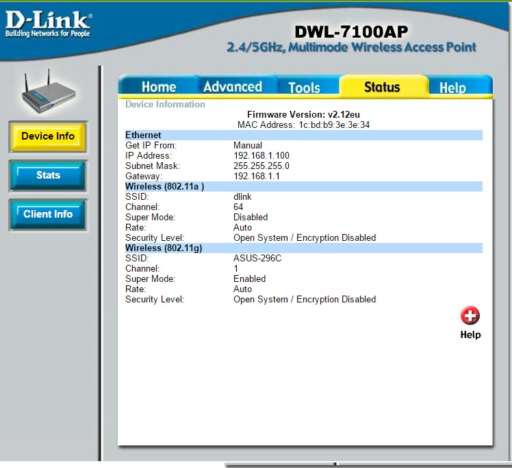Screen dimensions: 512x468
Task: Click the Gateway label
Action: pos(144,177)
